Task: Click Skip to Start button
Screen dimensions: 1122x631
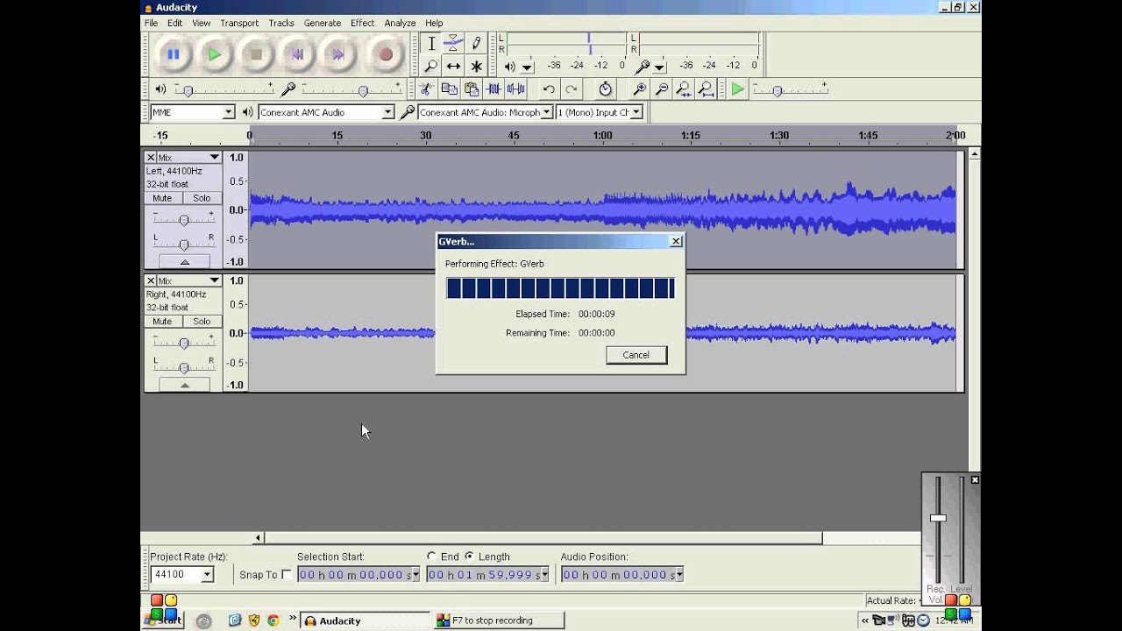Action: pyautogui.click(x=298, y=54)
